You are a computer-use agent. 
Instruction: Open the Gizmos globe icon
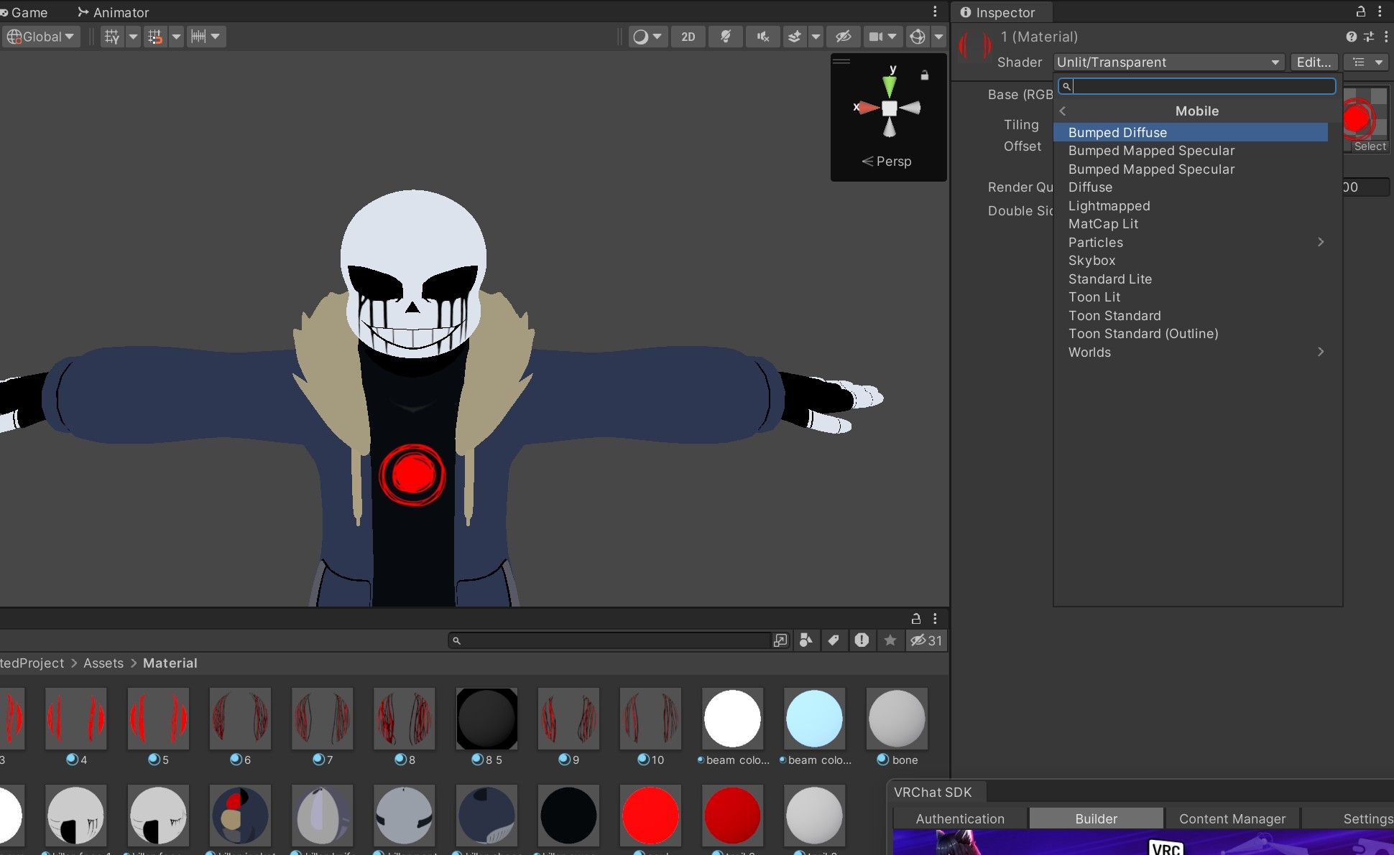click(917, 37)
